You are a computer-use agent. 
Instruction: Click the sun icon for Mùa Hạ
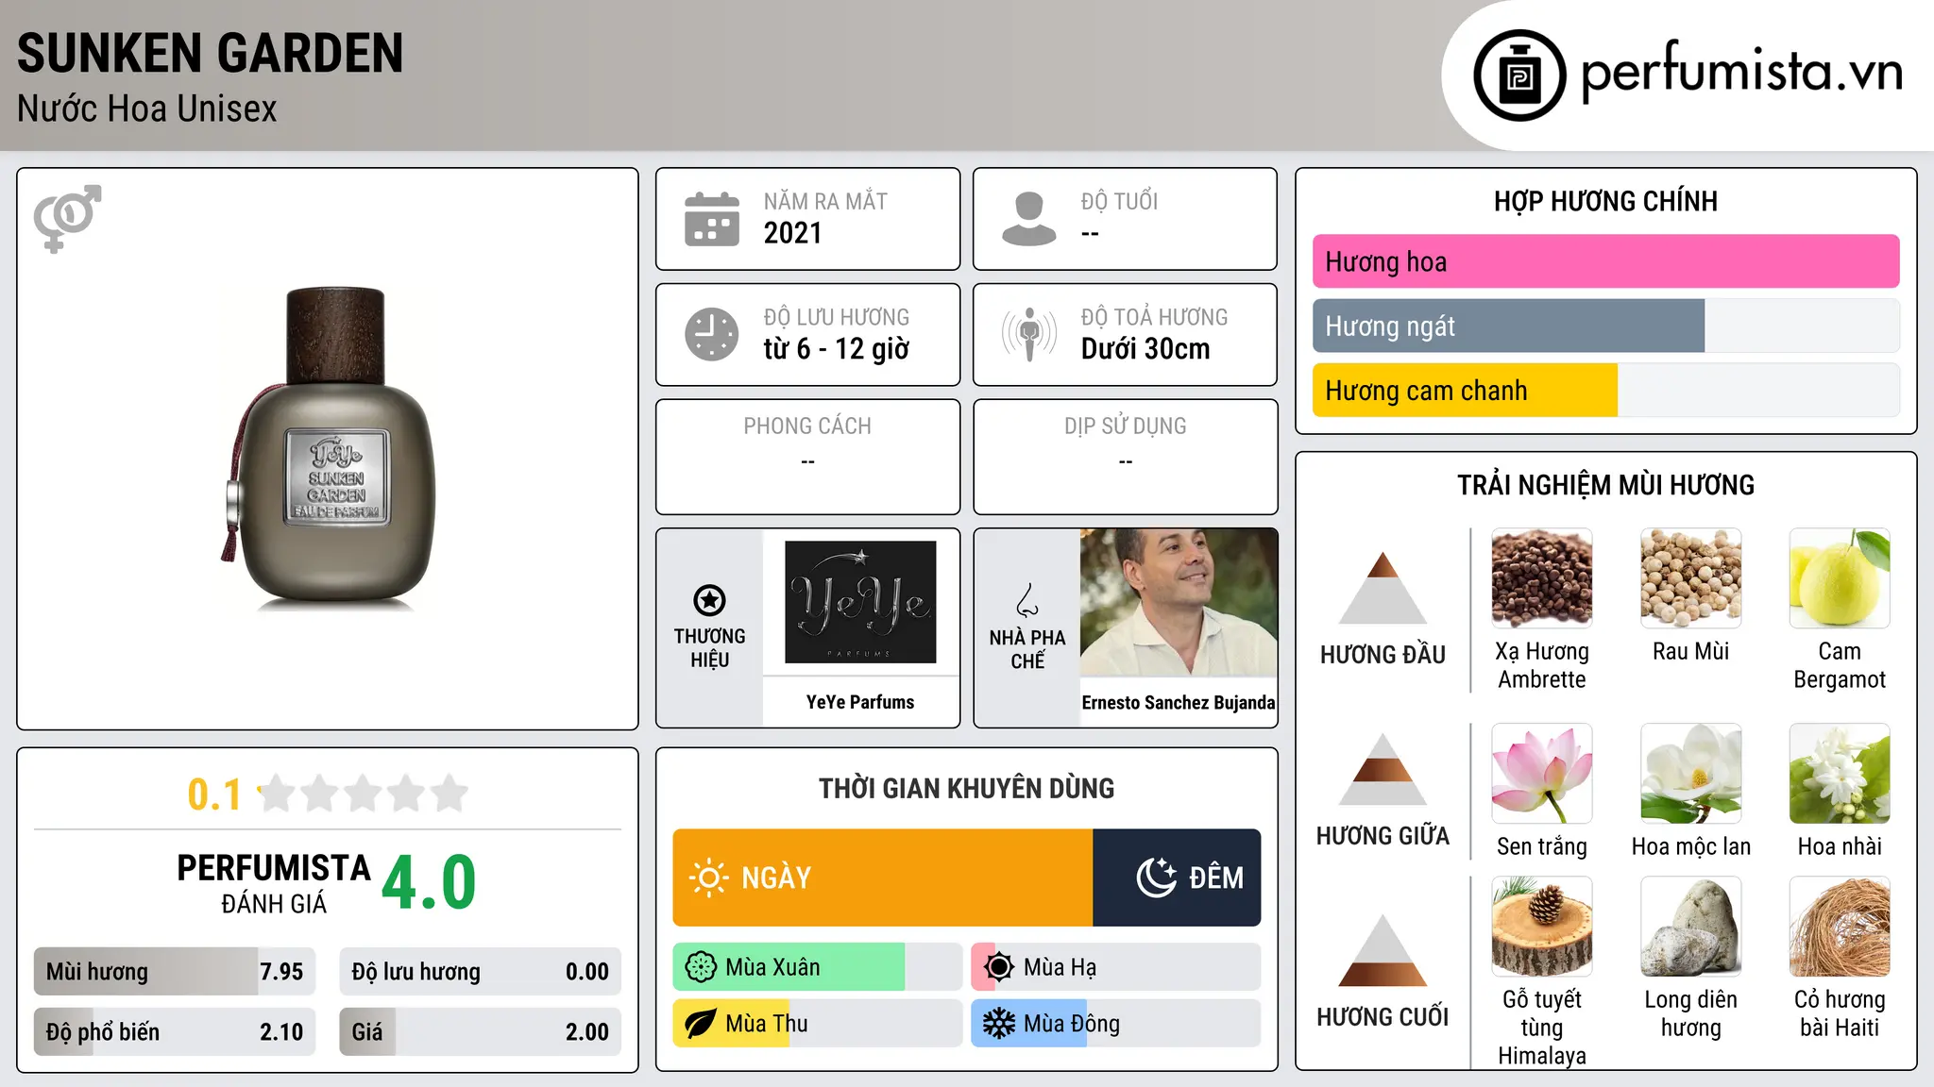pyautogui.click(x=999, y=967)
